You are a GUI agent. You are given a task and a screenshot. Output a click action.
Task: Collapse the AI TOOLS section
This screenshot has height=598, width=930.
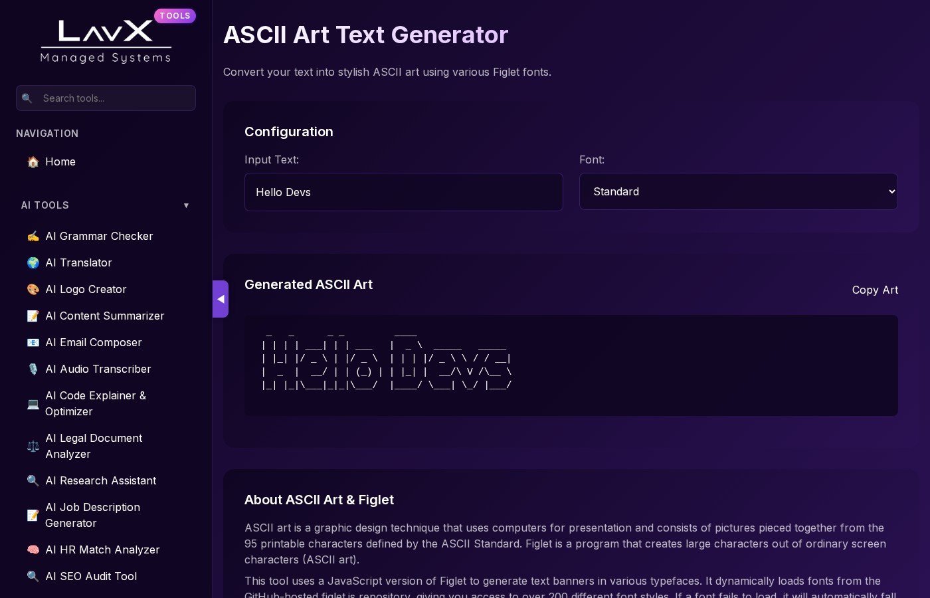187,205
